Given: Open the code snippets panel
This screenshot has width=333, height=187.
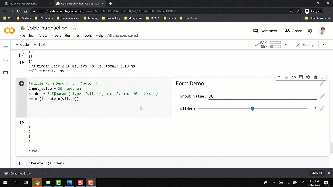Looking at the screenshot, I should pyautogui.click(x=5, y=60).
